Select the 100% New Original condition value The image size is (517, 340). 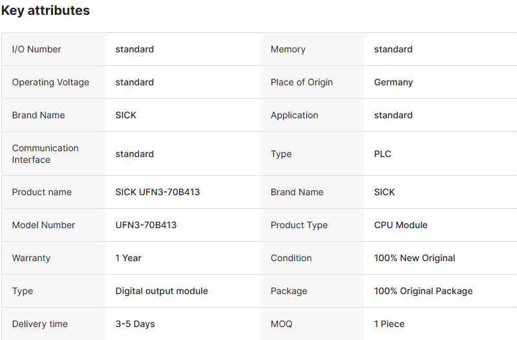(414, 258)
